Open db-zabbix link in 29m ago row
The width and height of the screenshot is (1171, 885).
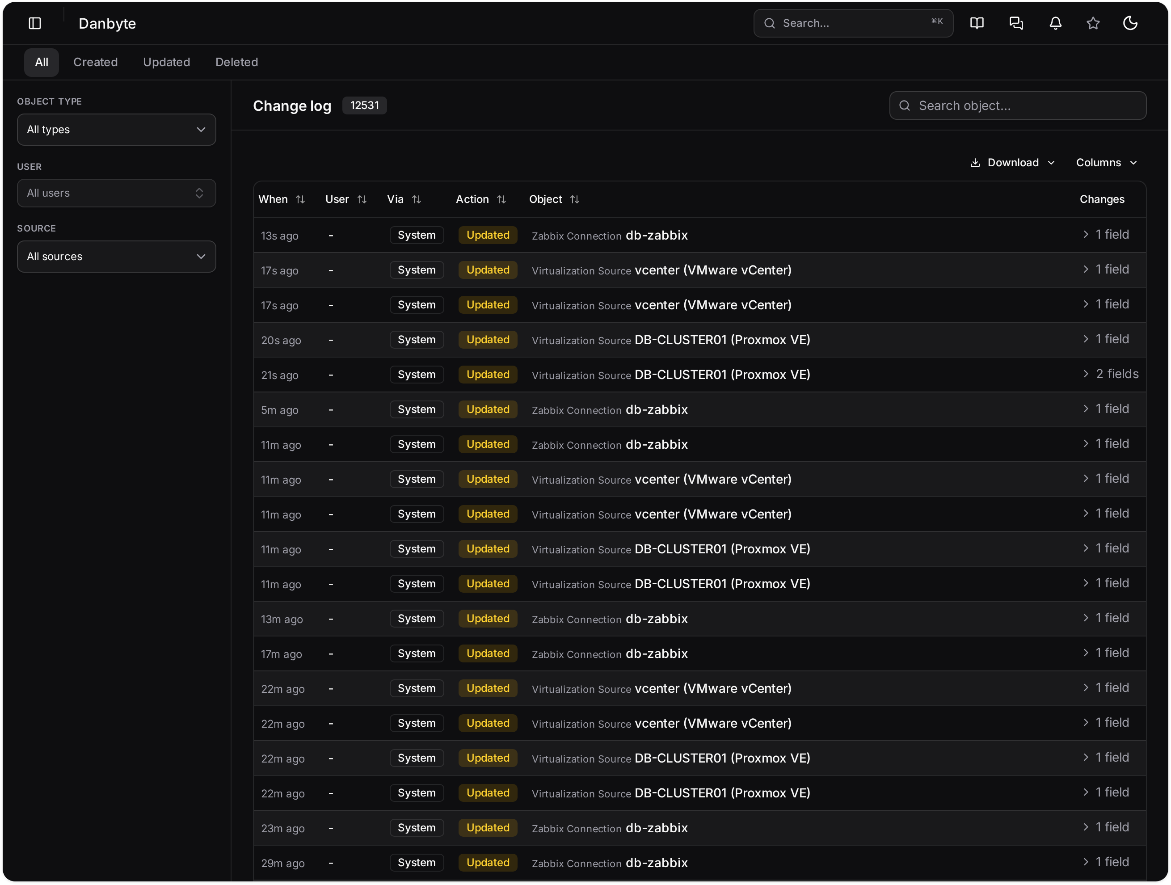point(657,862)
